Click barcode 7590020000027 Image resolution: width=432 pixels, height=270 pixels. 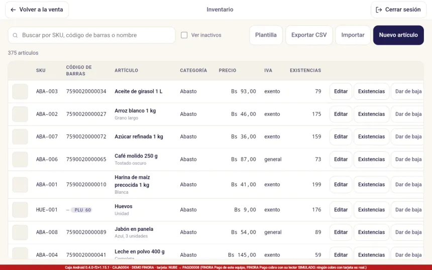click(x=86, y=114)
